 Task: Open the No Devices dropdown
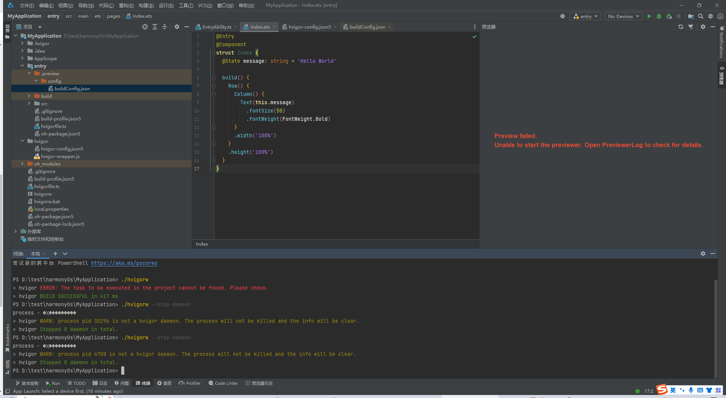(x=624, y=16)
